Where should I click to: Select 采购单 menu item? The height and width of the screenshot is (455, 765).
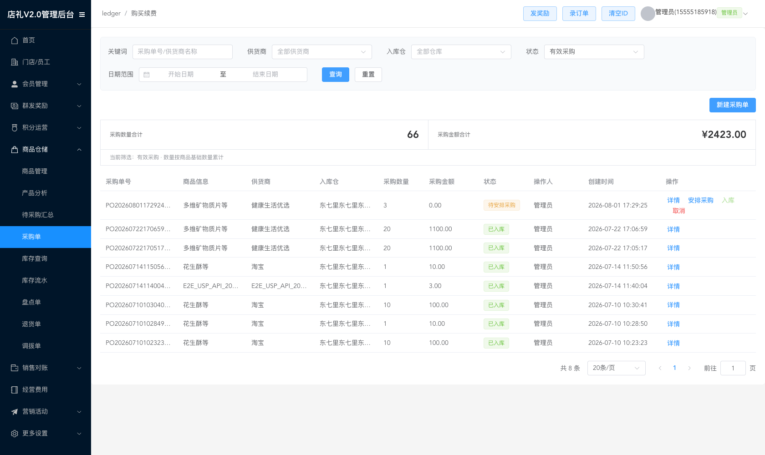tap(46, 237)
